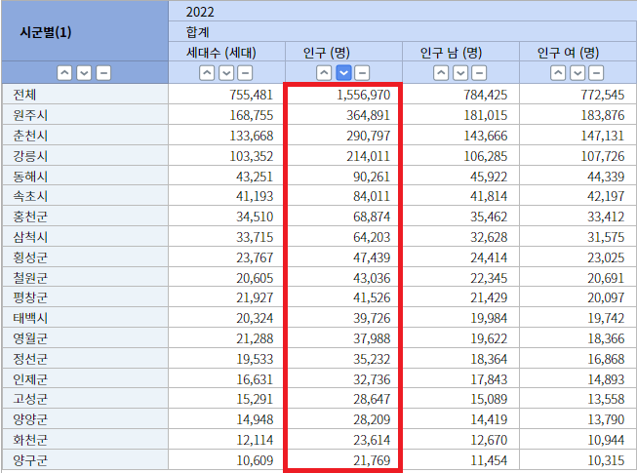637x473 pixels.
Task: Reset sort on 인구 남 (명) column
Action: (479, 73)
